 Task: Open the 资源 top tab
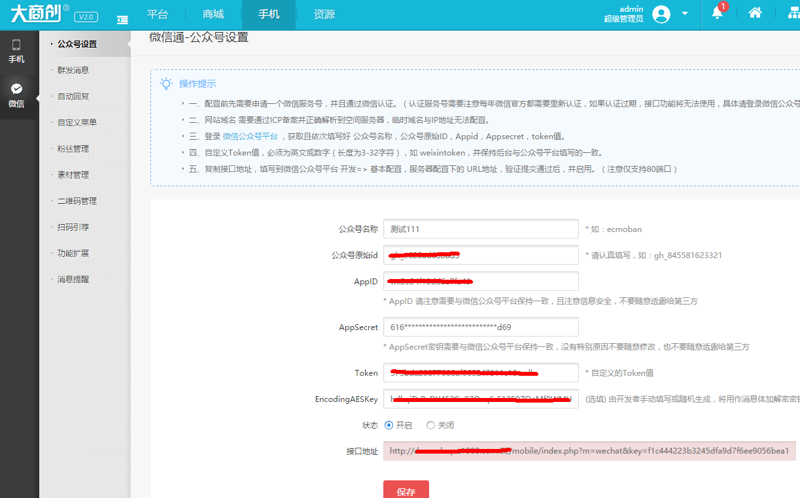pos(324,14)
